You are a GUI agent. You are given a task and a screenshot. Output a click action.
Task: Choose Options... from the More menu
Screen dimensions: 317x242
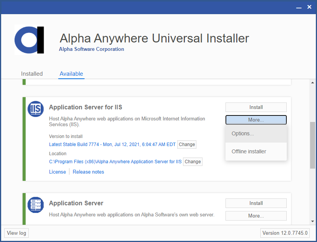pos(256,133)
